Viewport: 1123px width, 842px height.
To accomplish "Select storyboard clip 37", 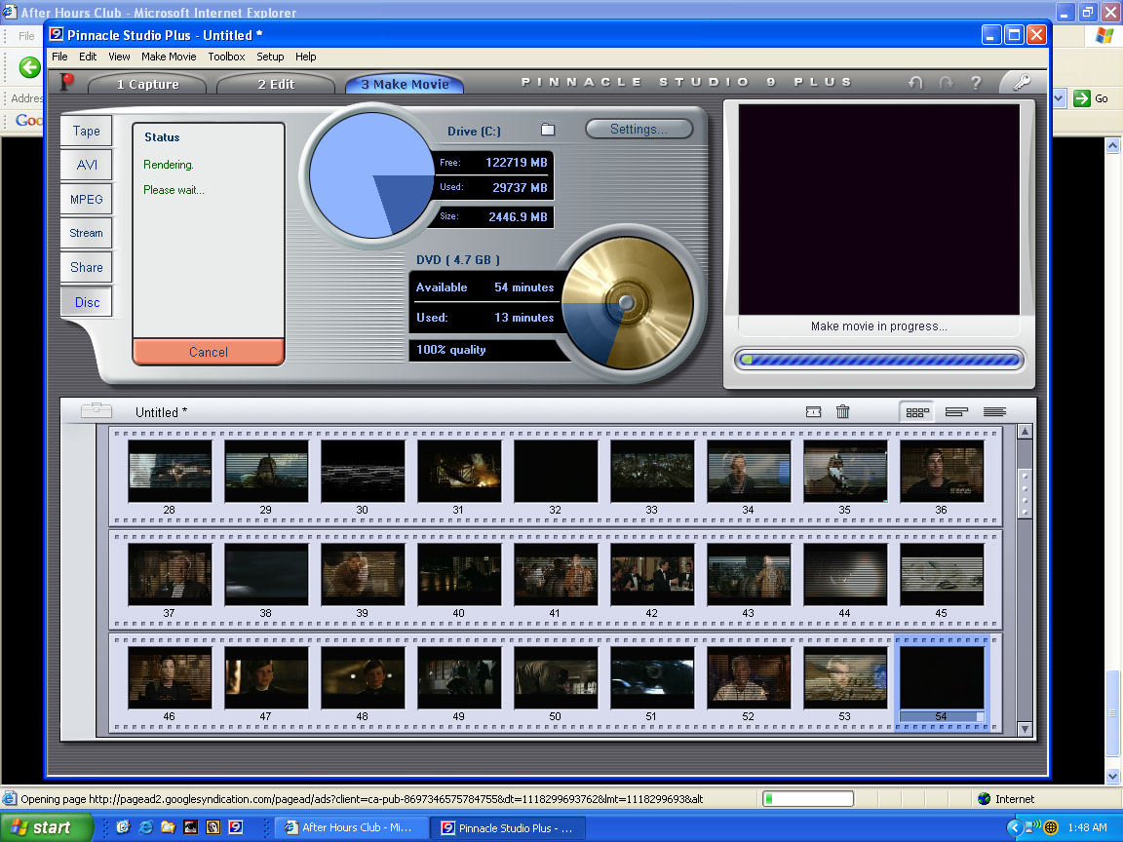I will (x=170, y=573).
